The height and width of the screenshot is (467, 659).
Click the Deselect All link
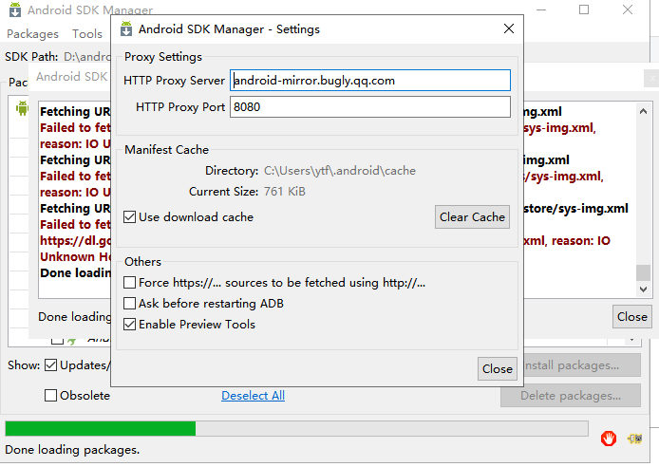[x=253, y=395]
